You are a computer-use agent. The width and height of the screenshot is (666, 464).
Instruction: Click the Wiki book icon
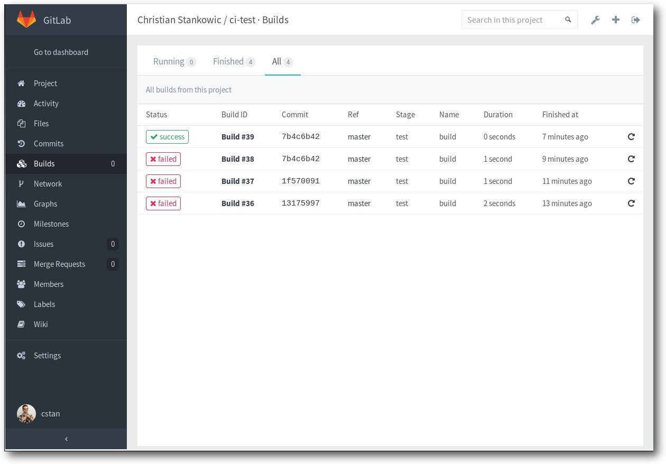[21, 324]
